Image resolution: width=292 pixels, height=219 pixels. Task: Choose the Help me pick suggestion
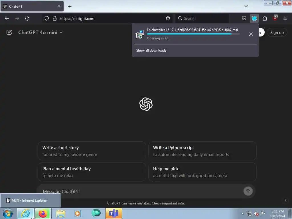pyautogui.click(x=202, y=172)
